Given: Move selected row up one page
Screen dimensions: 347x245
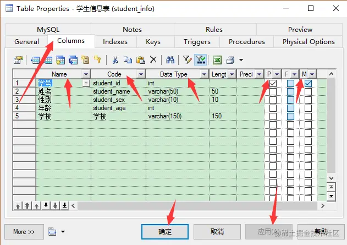Looking at the screenshot, I should [x=27, y=206].
